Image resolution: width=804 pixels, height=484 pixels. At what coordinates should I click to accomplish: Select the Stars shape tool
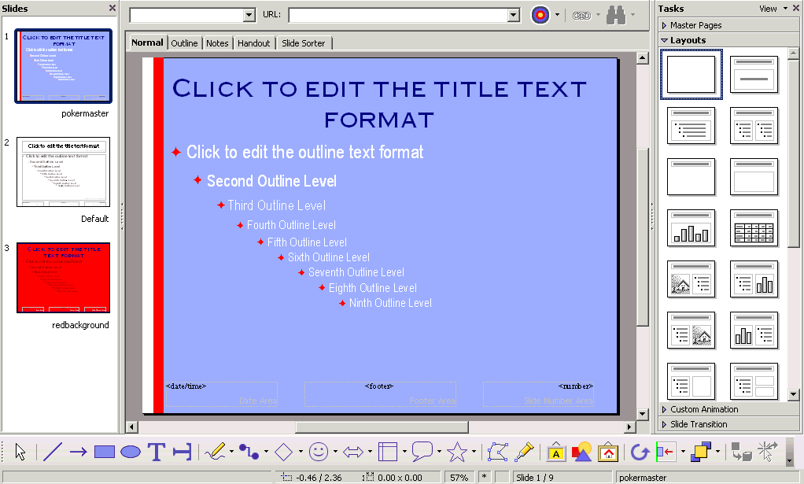coord(457,452)
